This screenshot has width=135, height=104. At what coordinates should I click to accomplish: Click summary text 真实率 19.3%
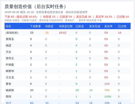104,17
